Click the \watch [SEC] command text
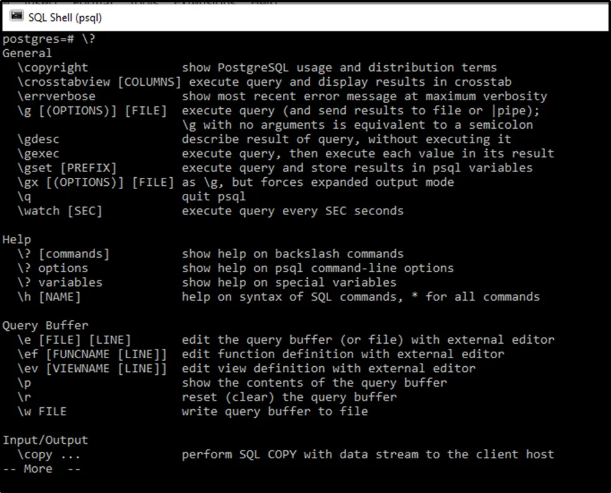Image resolution: width=611 pixels, height=493 pixels. pos(60,211)
